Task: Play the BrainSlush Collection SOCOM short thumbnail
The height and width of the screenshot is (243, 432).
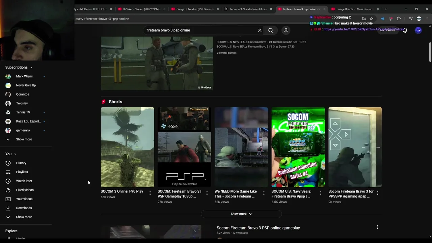Action: click(x=298, y=147)
